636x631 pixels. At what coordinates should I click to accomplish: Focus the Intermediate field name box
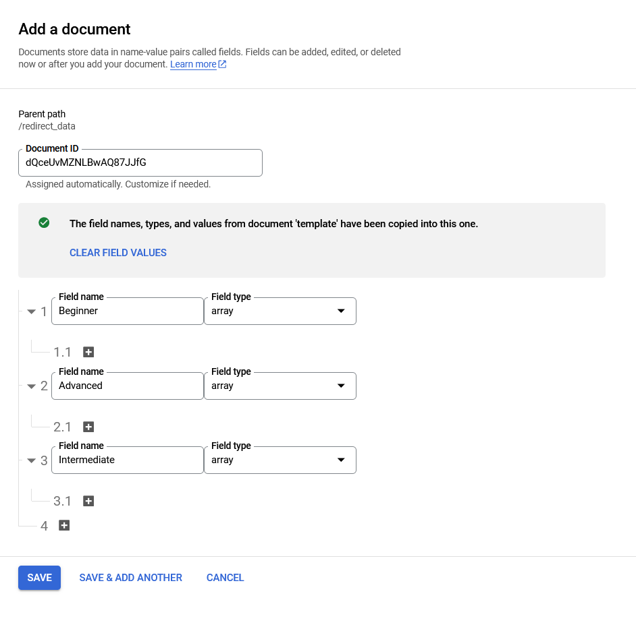pos(127,460)
